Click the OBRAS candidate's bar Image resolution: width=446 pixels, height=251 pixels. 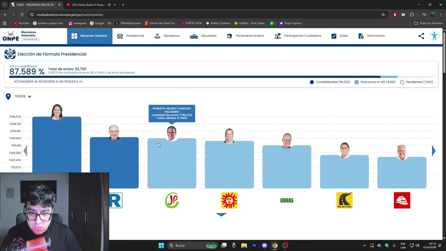tap(287, 167)
